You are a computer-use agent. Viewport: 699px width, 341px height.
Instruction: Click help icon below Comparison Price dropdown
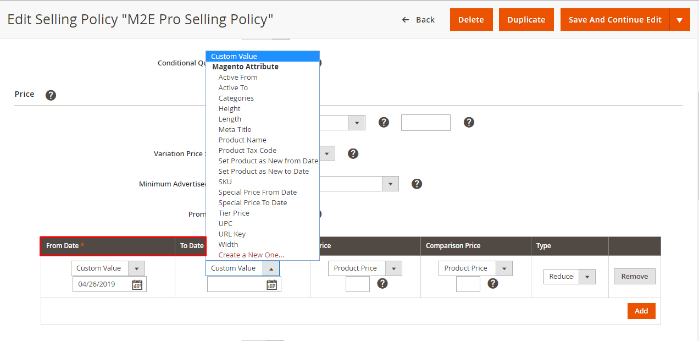click(x=493, y=284)
